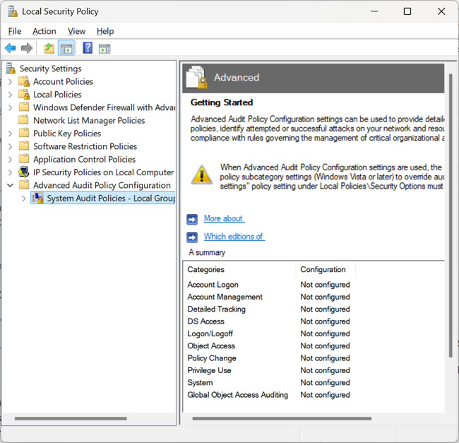Click the Configuration column header

(326, 269)
